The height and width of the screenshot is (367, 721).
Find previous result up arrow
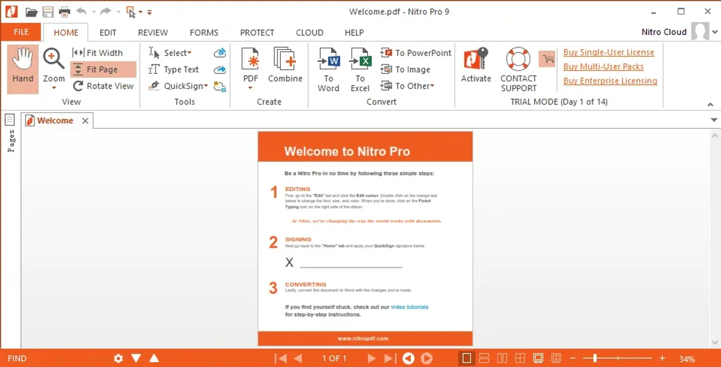[x=154, y=358]
